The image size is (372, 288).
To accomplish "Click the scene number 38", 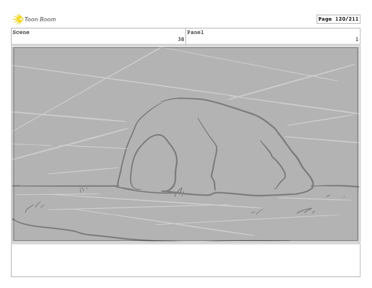I will (x=181, y=39).
